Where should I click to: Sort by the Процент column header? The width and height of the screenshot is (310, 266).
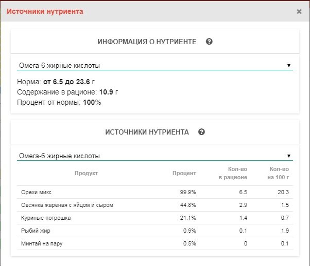tap(184, 173)
